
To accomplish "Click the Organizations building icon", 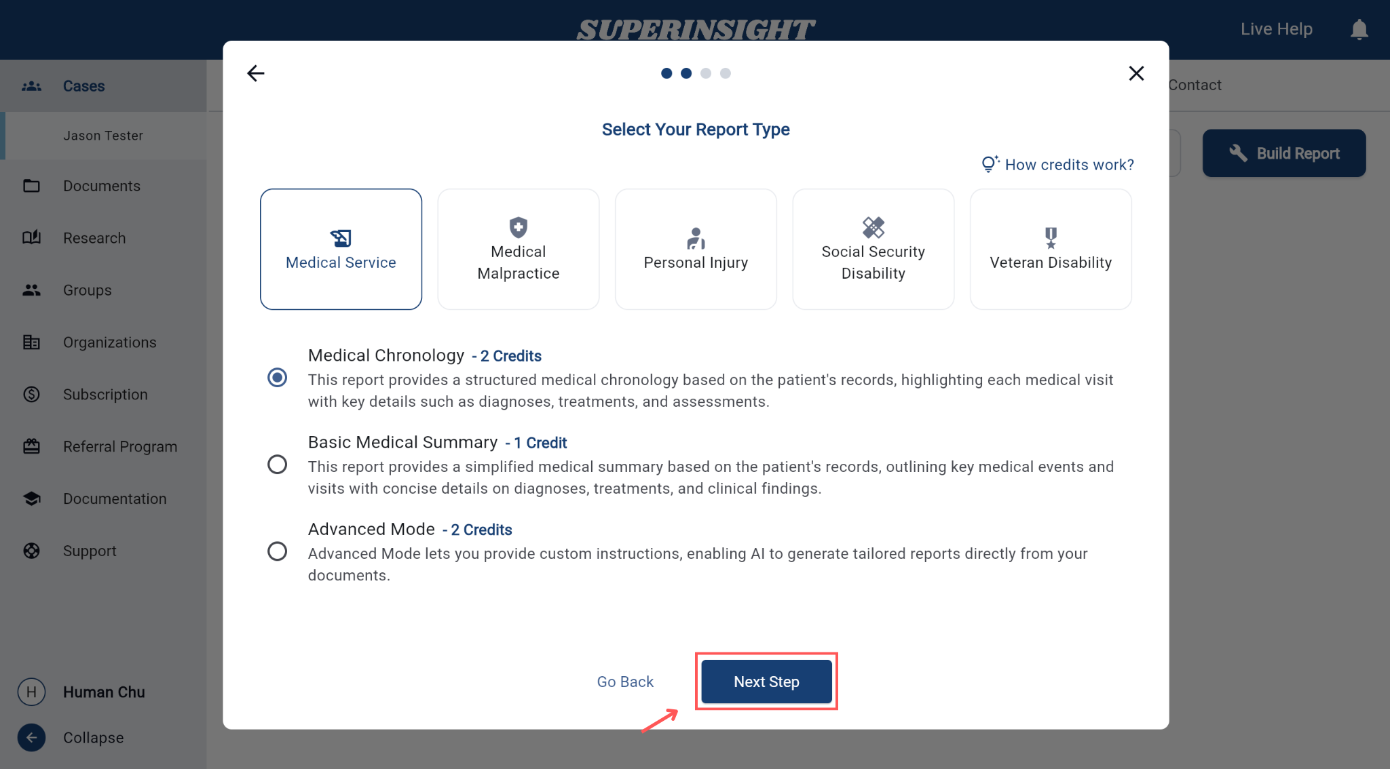I will pos(31,342).
